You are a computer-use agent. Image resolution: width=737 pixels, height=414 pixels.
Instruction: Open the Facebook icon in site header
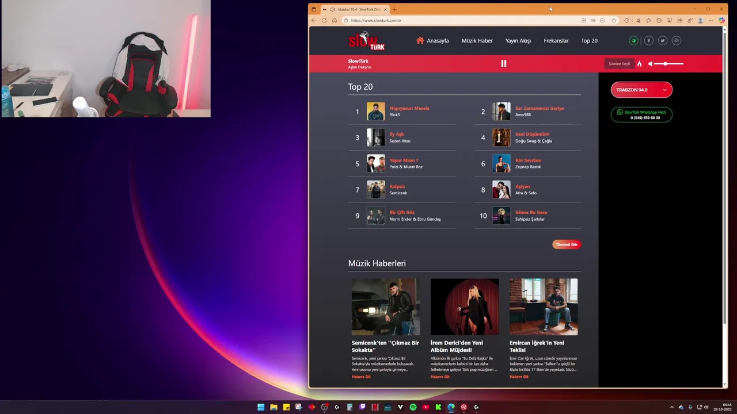coord(648,41)
